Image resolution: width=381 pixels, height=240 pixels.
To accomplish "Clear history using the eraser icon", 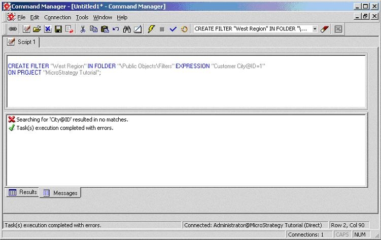I will click(x=324, y=29).
